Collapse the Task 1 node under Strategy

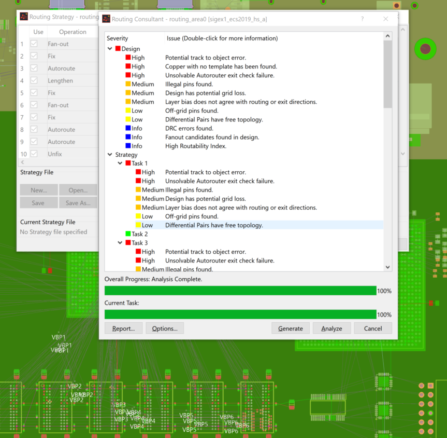coord(120,163)
